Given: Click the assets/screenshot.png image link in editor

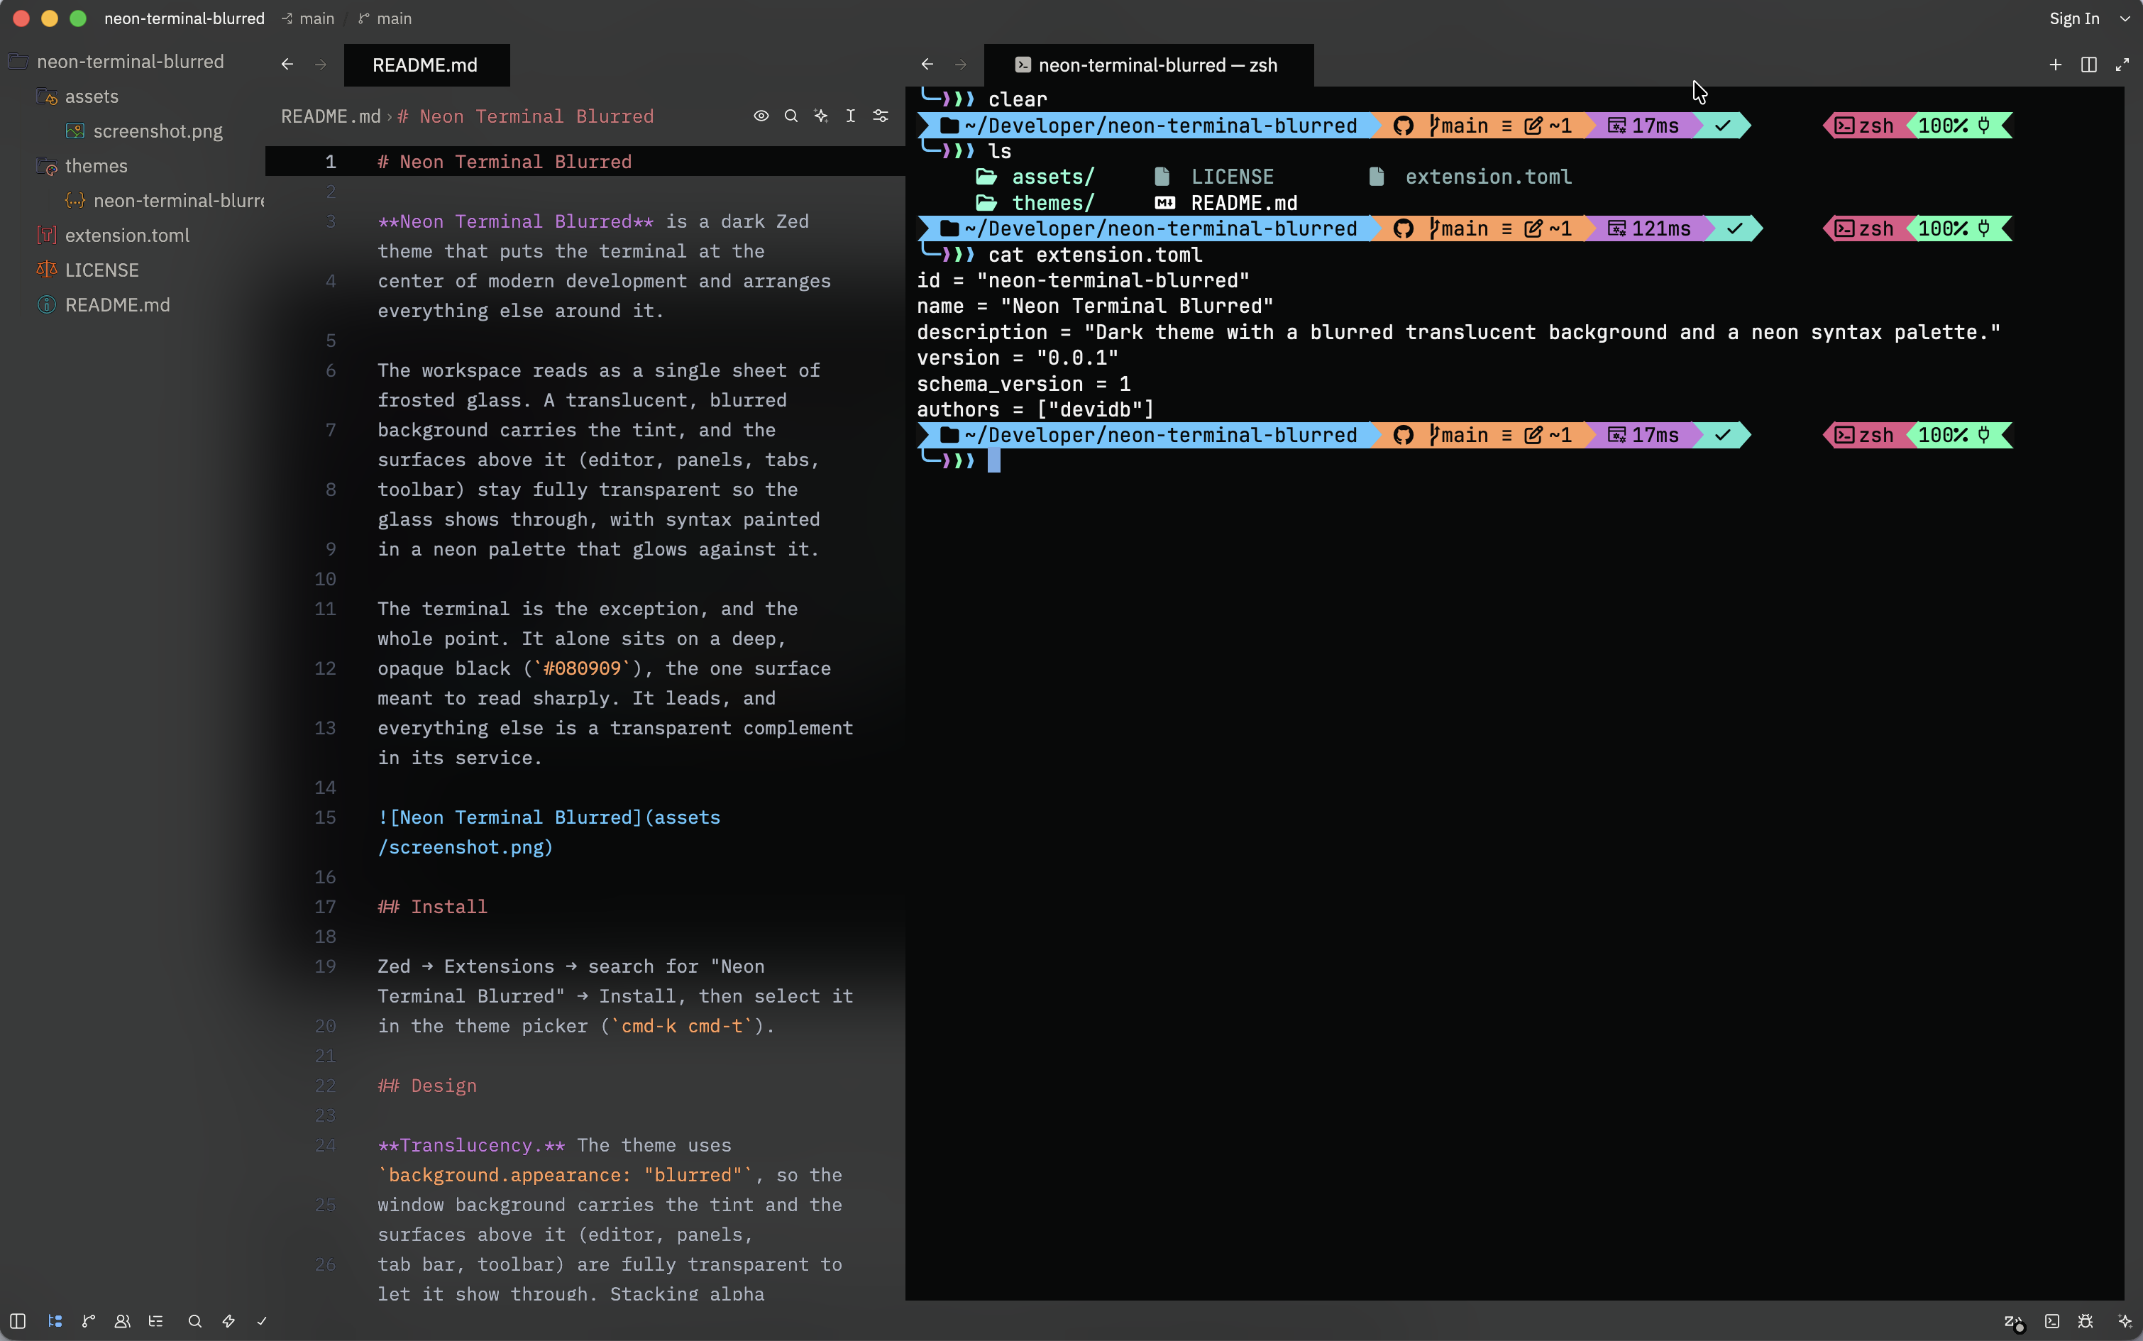Looking at the screenshot, I should click(549, 832).
